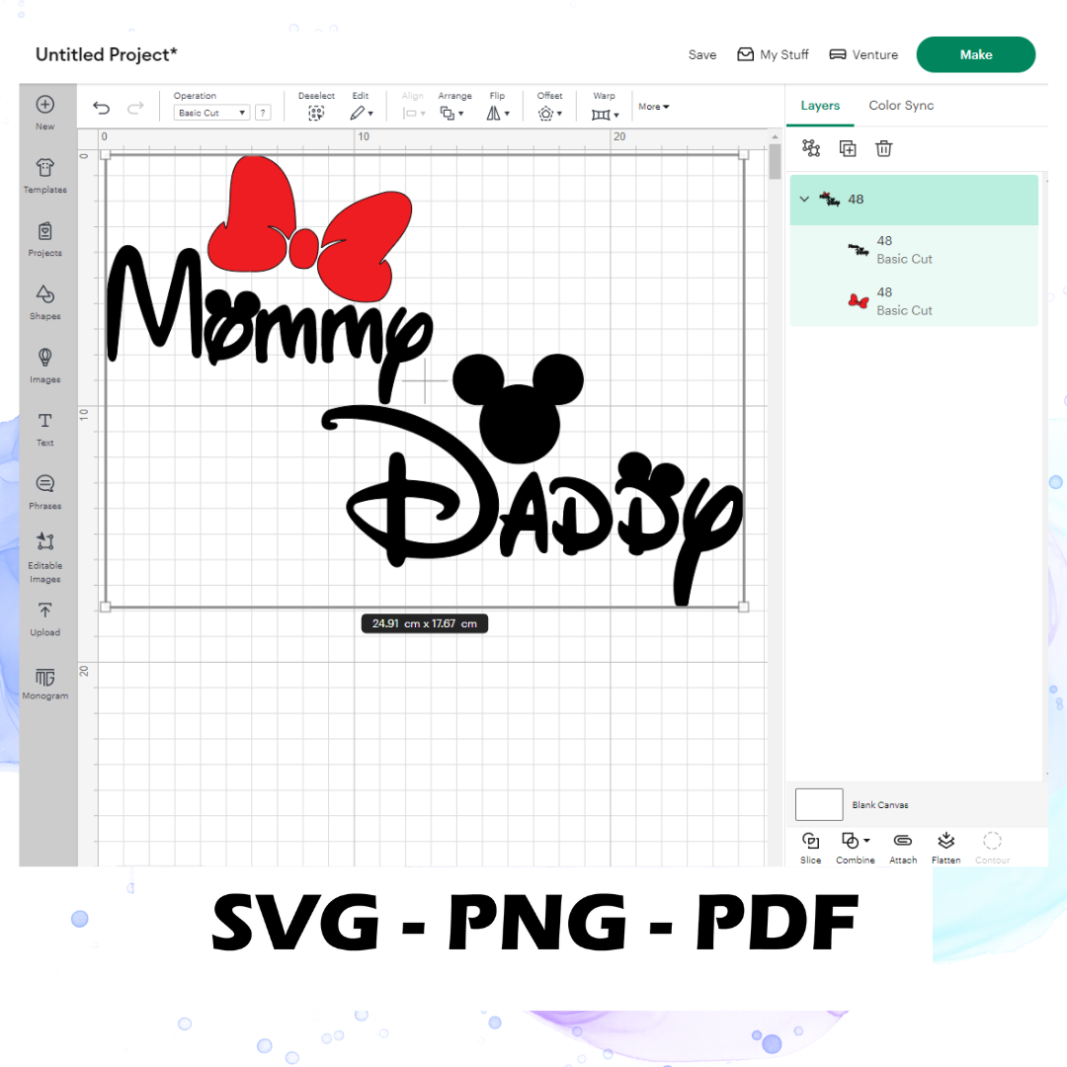Viewport: 1067px width, 1067px height.
Task: Open the Operation Basic Cut dropdown
Action: click(x=211, y=113)
